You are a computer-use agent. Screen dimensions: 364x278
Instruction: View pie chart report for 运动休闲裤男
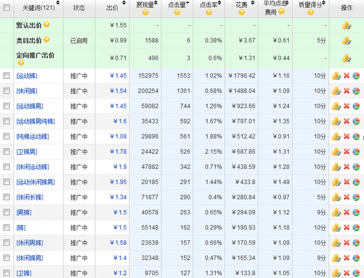[x=356, y=182]
